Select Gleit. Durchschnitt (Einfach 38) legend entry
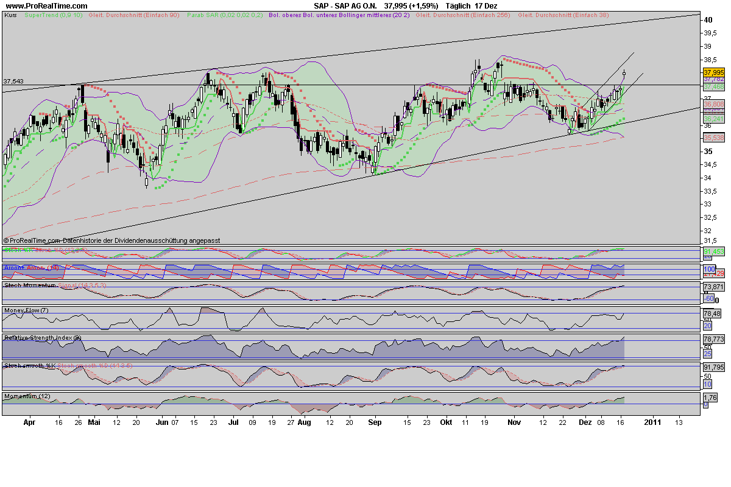This screenshot has height=487, width=731. 562,14
